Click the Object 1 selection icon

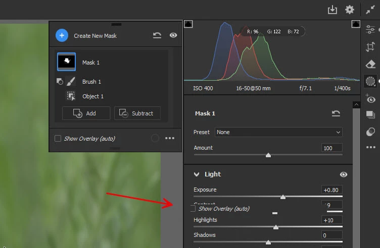(x=71, y=96)
